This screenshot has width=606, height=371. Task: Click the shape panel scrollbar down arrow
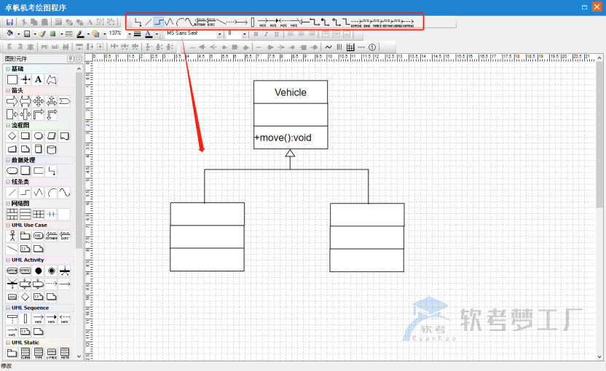(79, 355)
